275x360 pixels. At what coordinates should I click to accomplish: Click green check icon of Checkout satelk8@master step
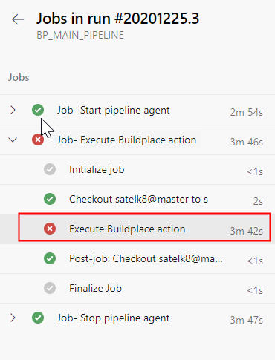coord(50,199)
